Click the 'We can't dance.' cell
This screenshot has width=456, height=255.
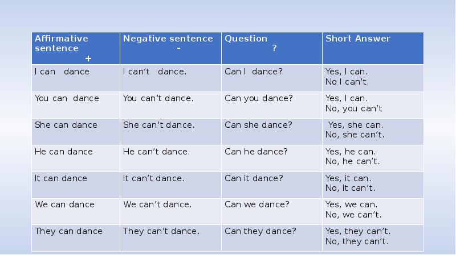pyautogui.click(x=170, y=211)
